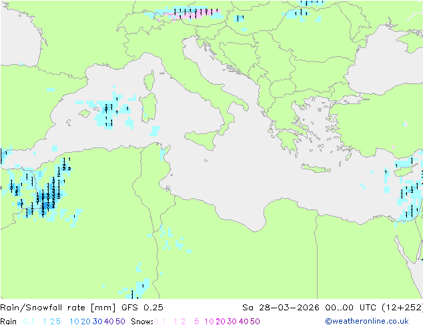Select the Snow legend value 5
423x327 pixels.
click(197, 322)
